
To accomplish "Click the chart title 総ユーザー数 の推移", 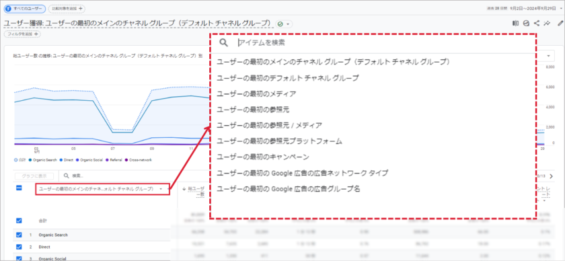I will point(108,56).
